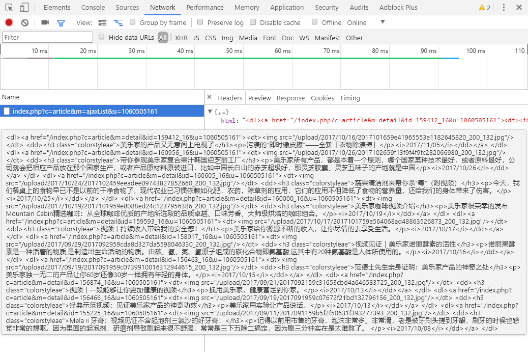Viewport: 528px width, 352px height.
Task: Enable Preserve log checkbox
Action: pyautogui.click(x=200, y=22)
